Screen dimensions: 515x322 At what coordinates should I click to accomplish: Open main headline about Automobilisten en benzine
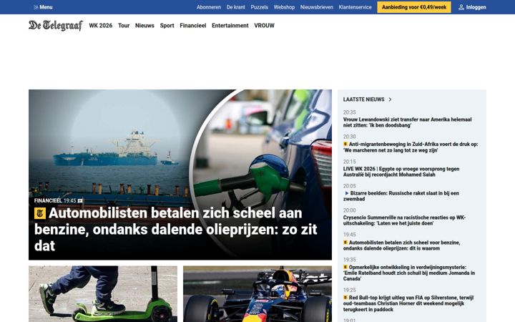click(x=176, y=230)
